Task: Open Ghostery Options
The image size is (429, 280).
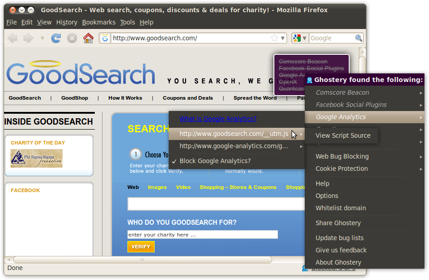Action: 365,196
